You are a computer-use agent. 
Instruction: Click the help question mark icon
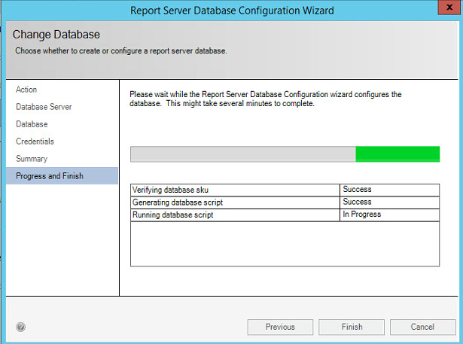(20, 327)
